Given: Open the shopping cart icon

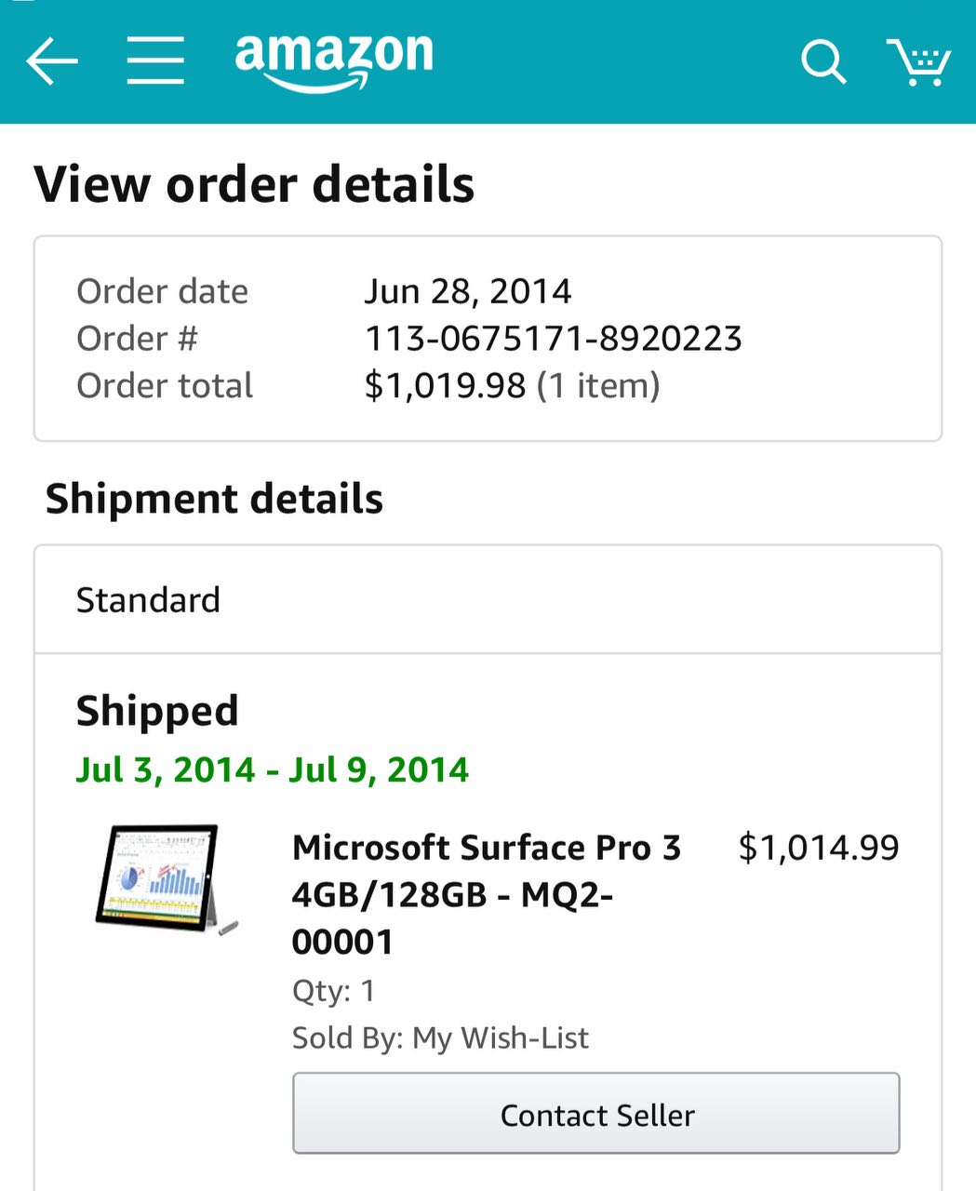Looking at the screenshot, I should pyautogui.click(x=917, y=62).
